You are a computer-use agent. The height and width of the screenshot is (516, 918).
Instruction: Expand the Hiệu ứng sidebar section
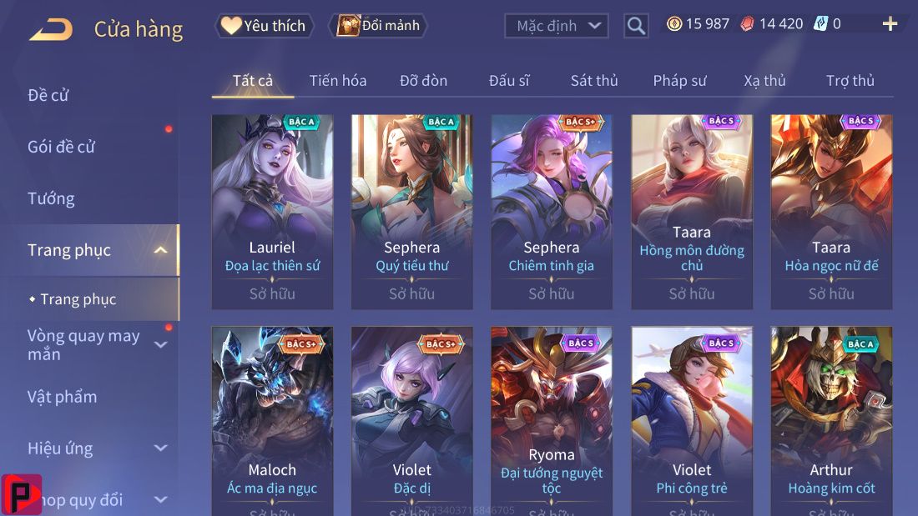160,448
